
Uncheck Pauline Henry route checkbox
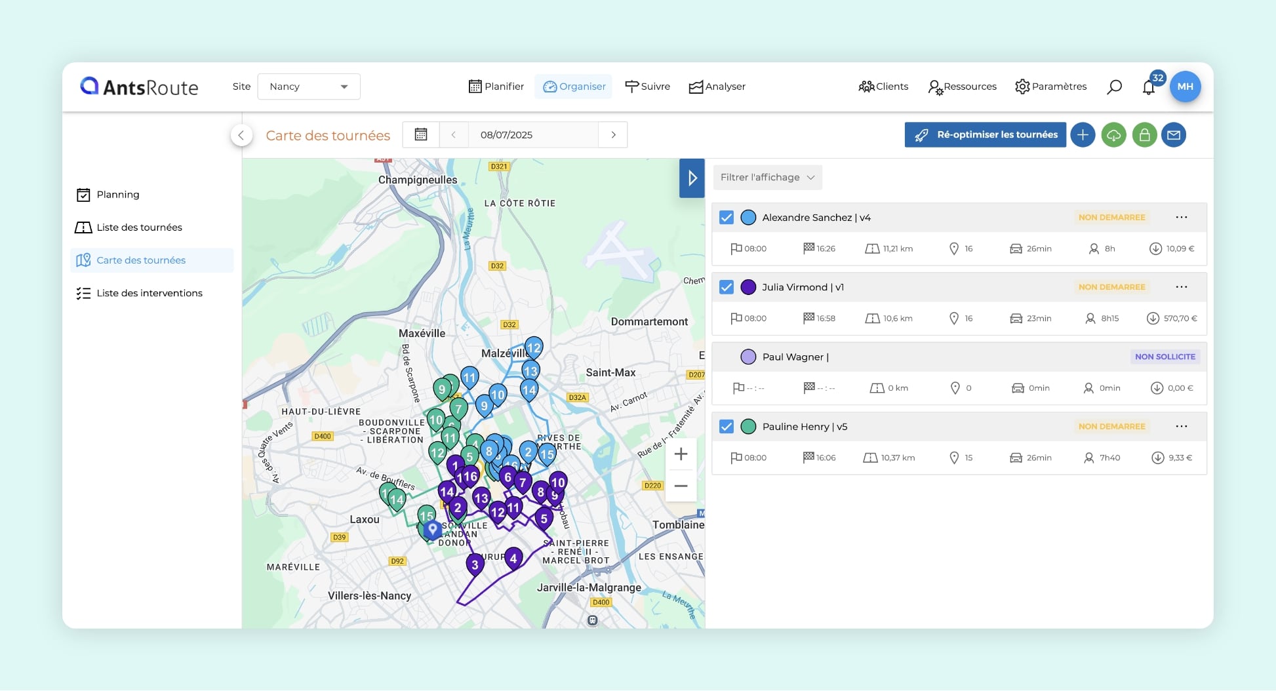pos(727,427)
